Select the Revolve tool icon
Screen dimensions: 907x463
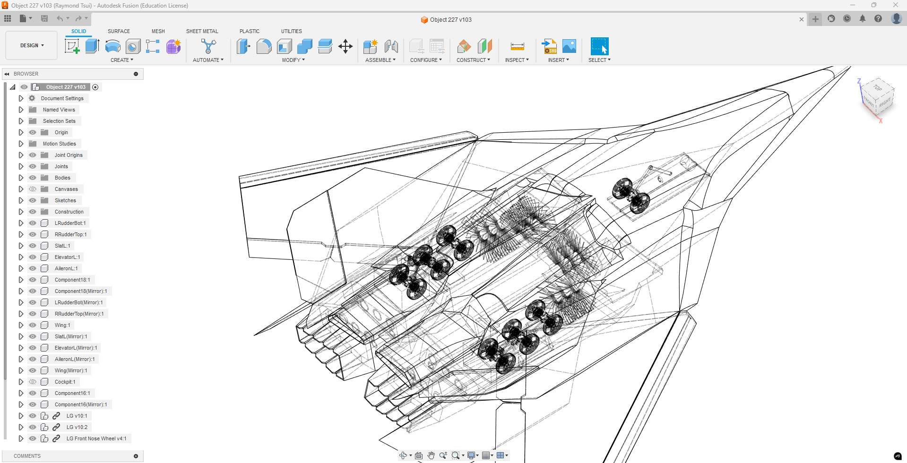click(x=112, y=46)
